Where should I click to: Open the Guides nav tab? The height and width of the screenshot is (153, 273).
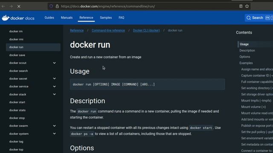[x=49, y=18]
